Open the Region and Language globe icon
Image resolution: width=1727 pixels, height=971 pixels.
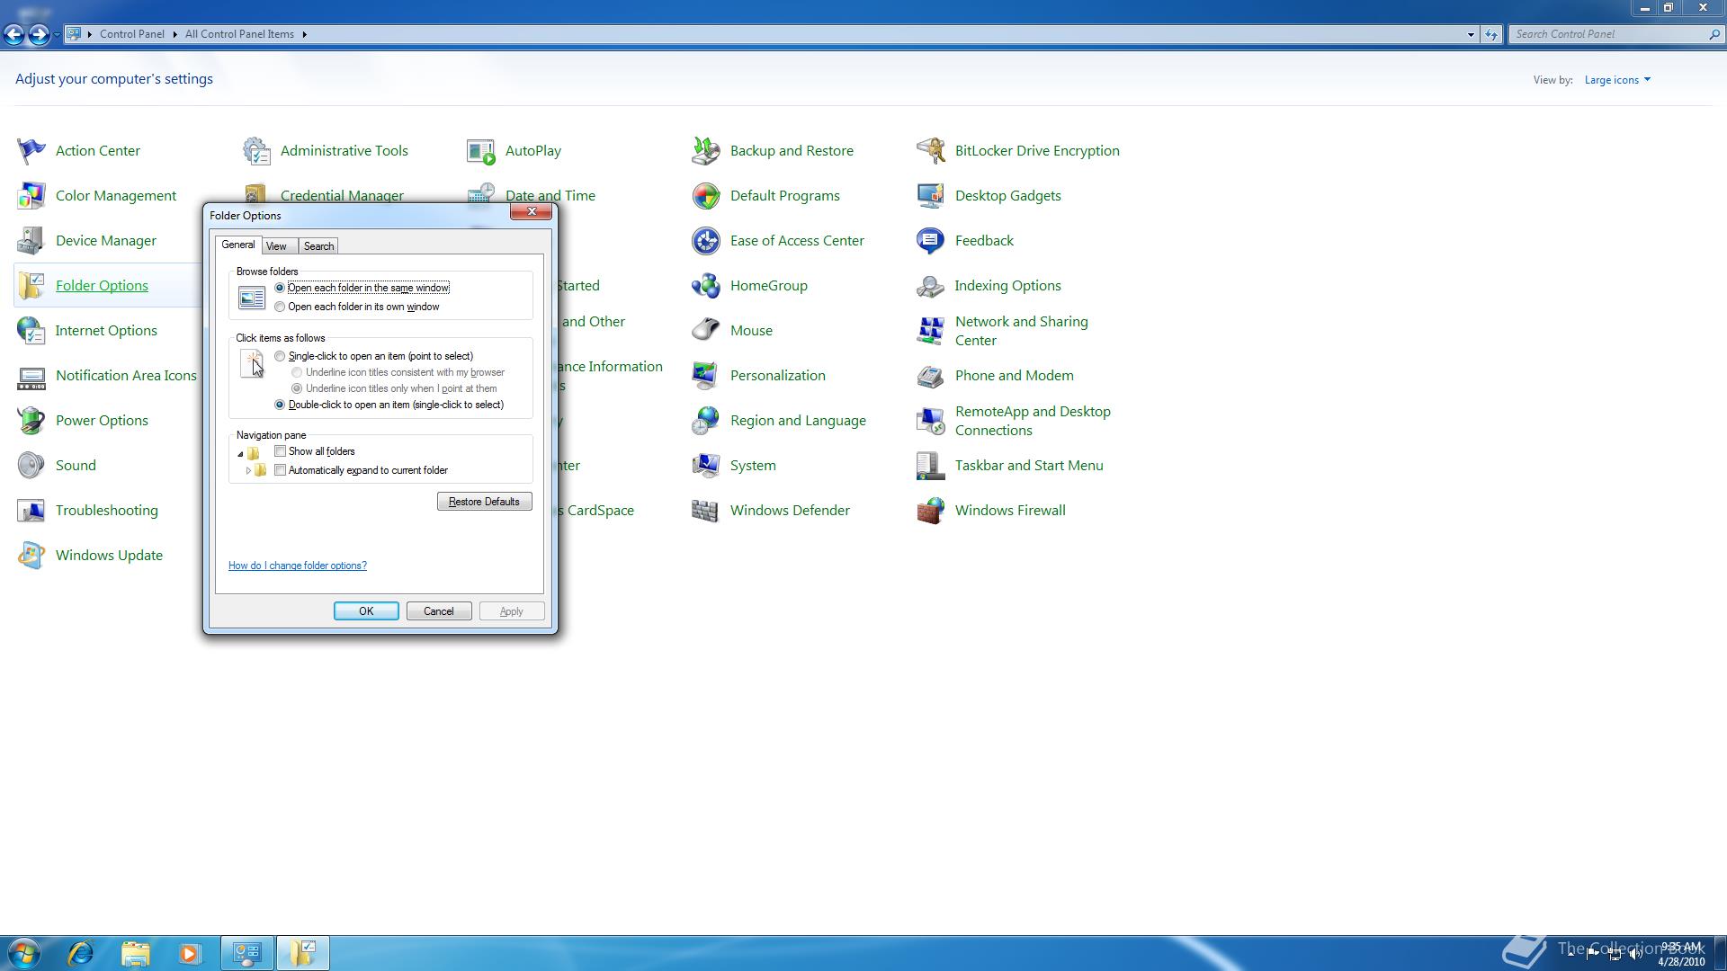[x=706, y=420]
